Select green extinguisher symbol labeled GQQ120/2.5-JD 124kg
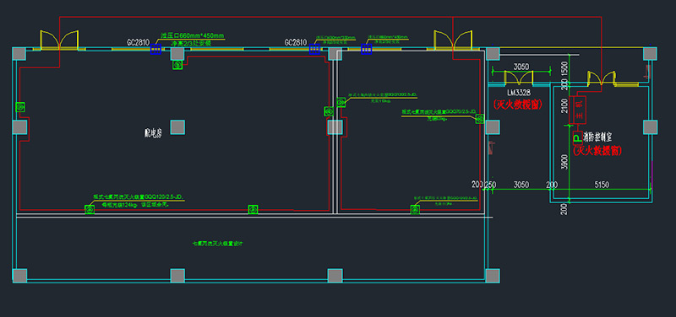 pyautogui.click(x=90, y=210)
